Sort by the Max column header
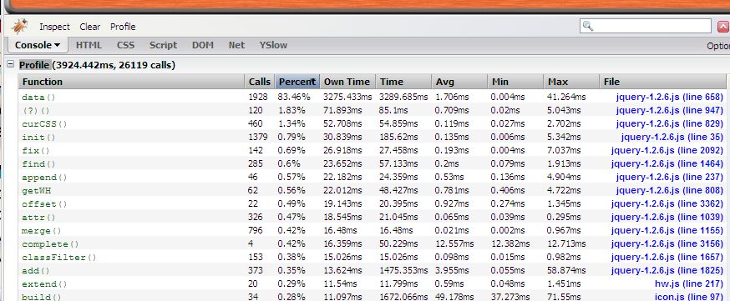This screenshot has height=301, width=730. click(570, 82)
